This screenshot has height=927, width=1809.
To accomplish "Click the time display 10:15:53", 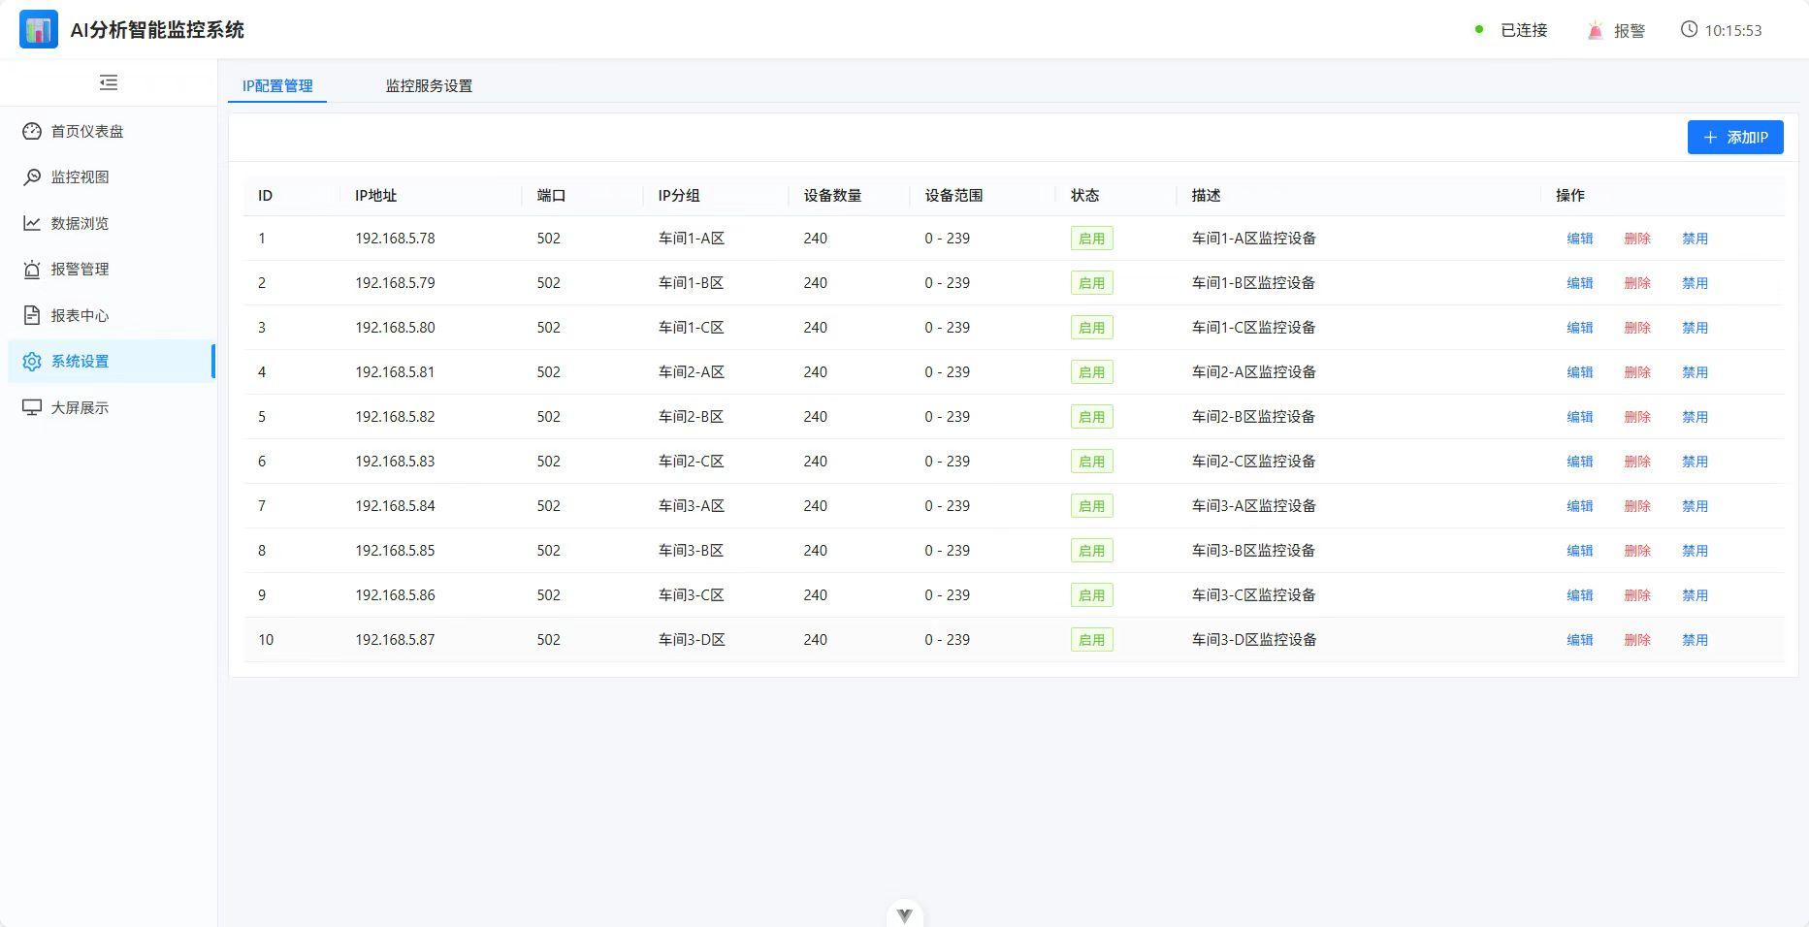I will click(x=1733, y=30).
